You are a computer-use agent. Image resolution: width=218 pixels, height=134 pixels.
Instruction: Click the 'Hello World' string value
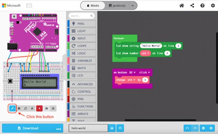[151, 46]
